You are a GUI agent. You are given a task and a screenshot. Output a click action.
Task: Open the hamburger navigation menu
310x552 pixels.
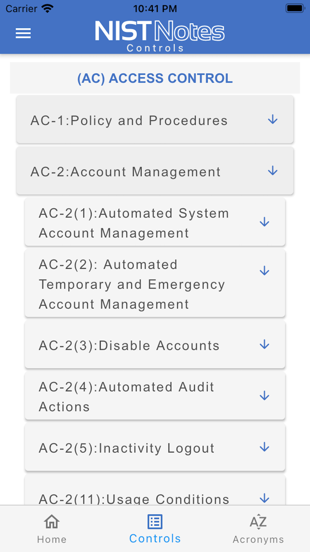[23, 33]
